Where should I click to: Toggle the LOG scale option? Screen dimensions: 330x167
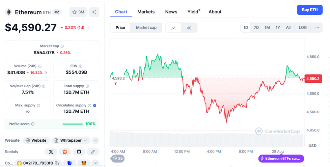(303, 28)
